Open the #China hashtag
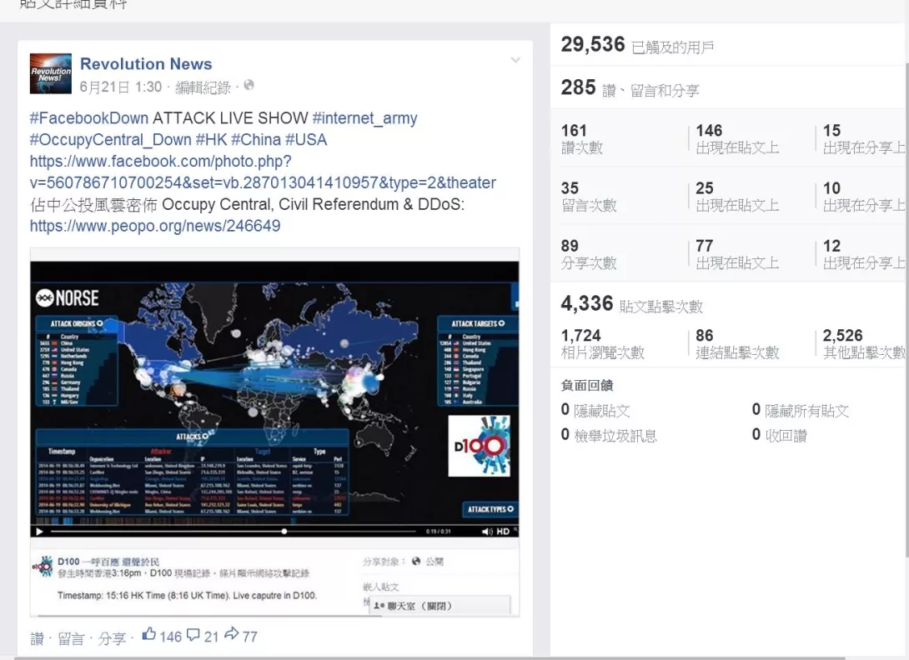Image resolution: width=909 pixels, height=660 pixels. (x=256, y=140)
